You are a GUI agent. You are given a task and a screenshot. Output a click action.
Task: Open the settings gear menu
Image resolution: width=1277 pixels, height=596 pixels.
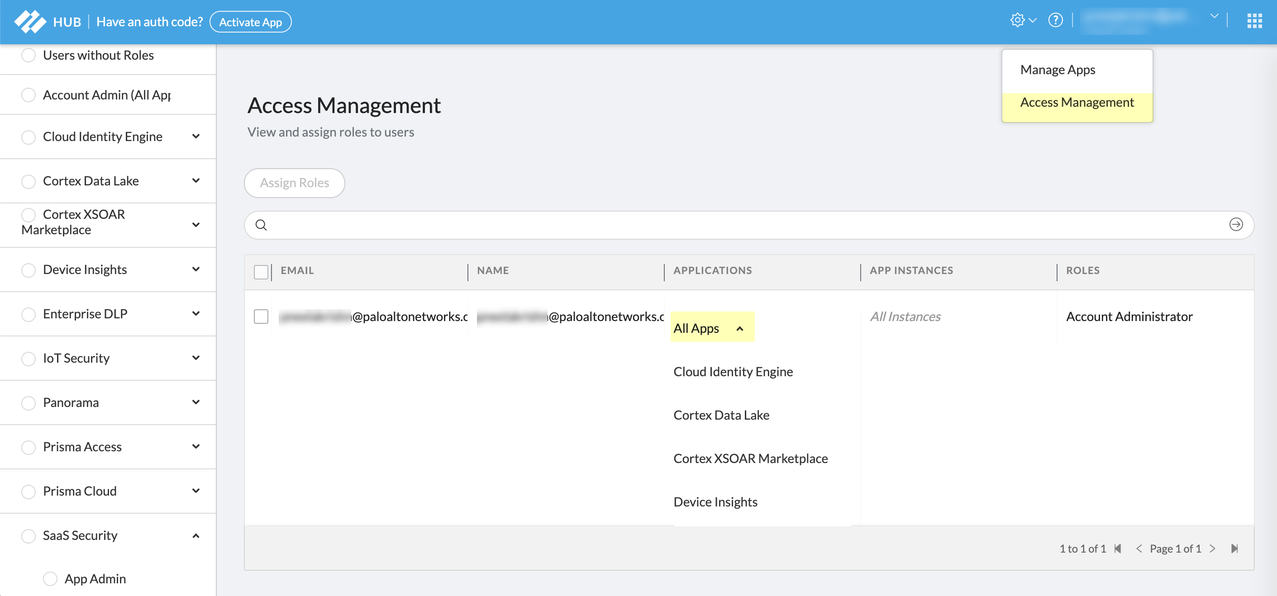pyautogui.click(x=1018, y=21)
